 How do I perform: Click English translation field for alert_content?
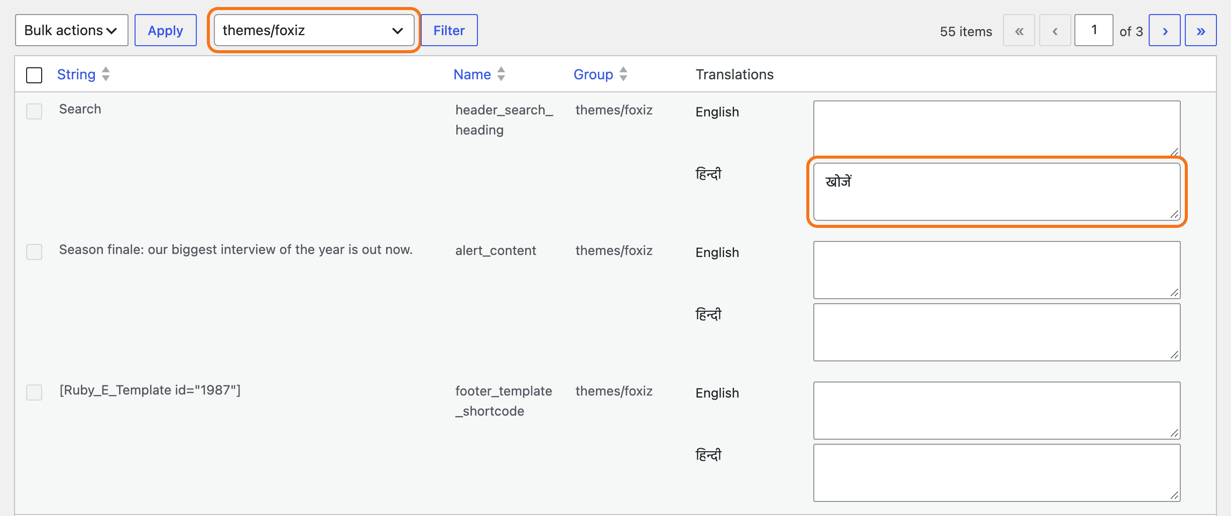point(997,270)
